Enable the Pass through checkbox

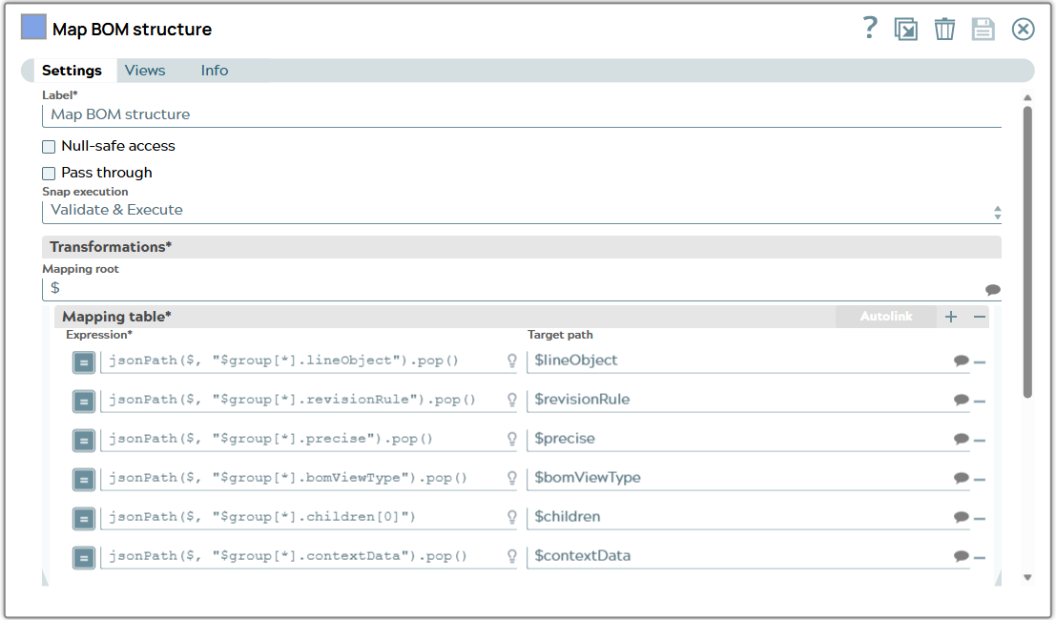49,174
